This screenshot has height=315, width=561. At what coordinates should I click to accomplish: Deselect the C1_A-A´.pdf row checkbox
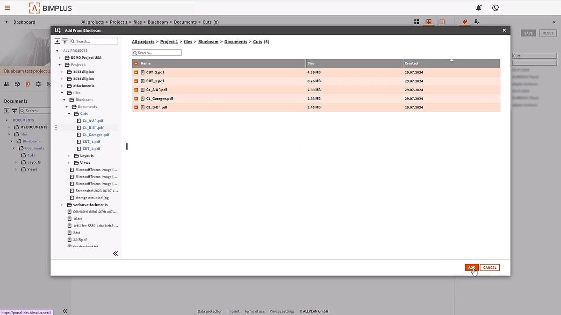pyautogui.click(x=137, y=90)
